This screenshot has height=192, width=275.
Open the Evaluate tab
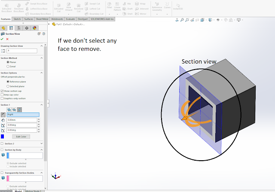70,19
